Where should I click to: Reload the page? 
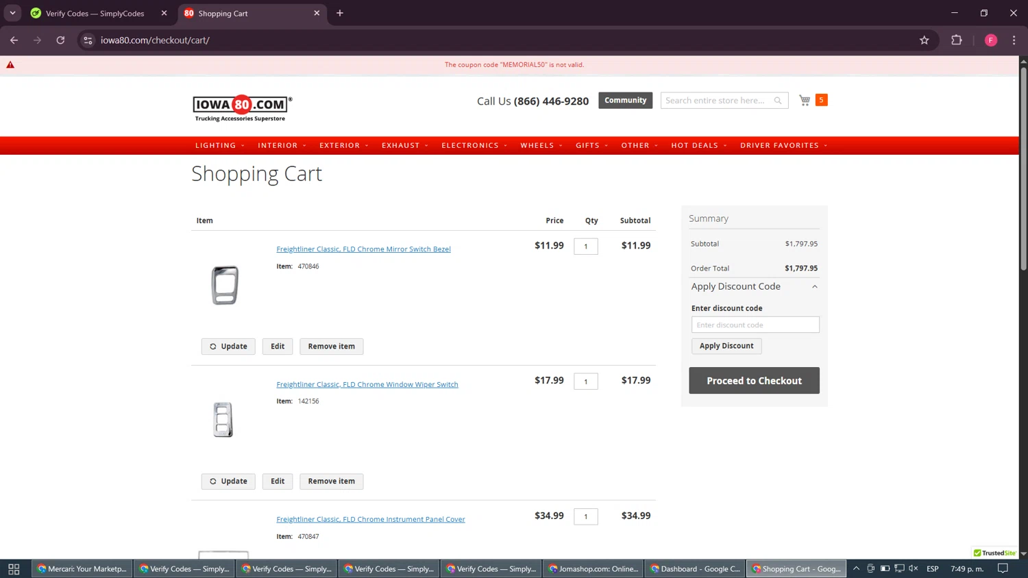point(60,40)
